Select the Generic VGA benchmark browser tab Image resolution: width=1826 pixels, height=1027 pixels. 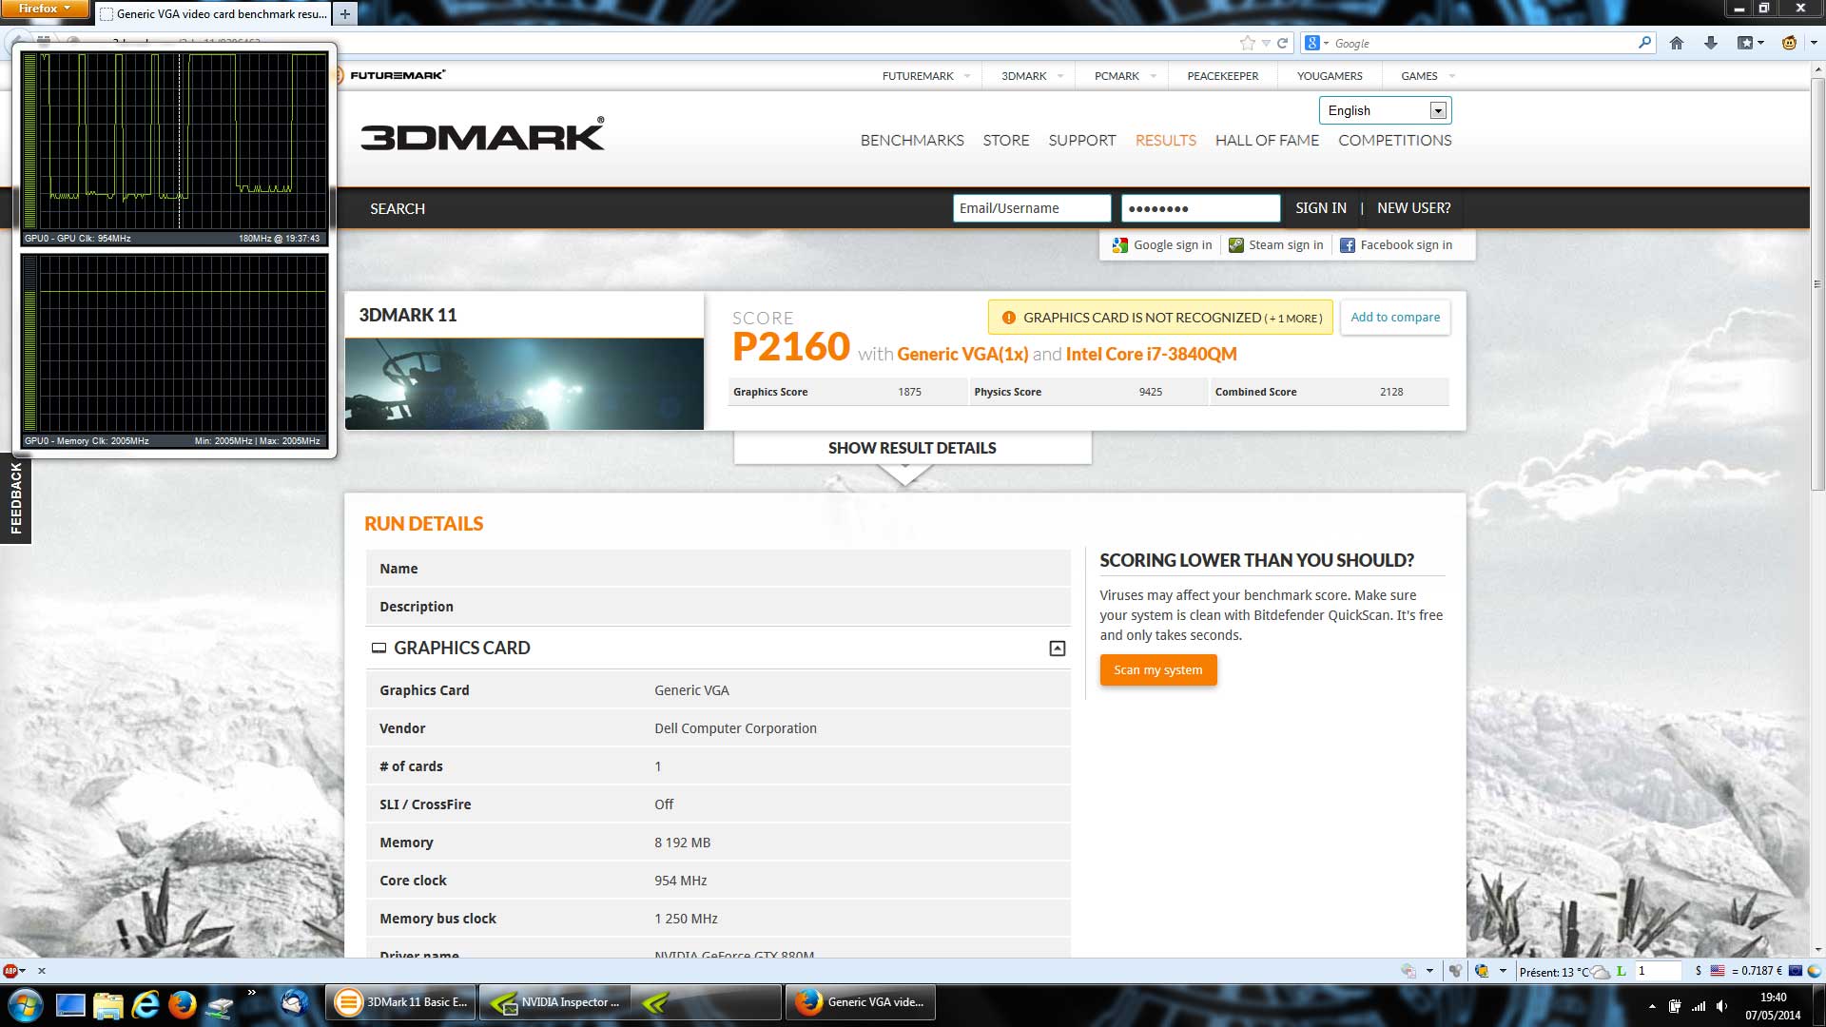click(213, 13)
